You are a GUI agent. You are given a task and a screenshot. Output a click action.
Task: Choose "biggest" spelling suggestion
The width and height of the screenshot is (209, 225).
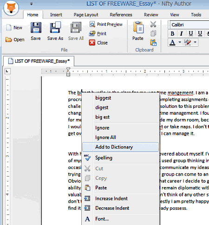(103, 98)
